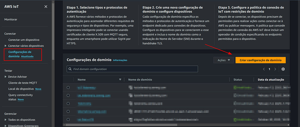The image size is (300, 127).
Task: Click the Testar section heading
Action: click(8, 71)
